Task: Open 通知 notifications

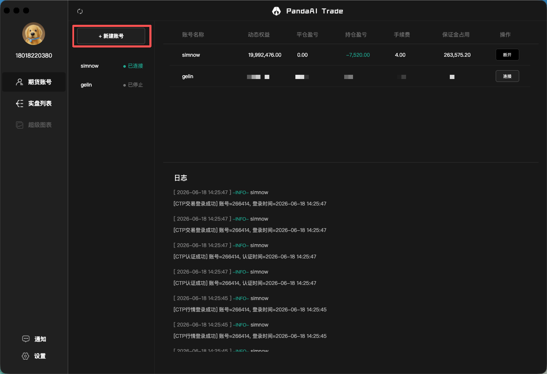Action: click(34, 339)
